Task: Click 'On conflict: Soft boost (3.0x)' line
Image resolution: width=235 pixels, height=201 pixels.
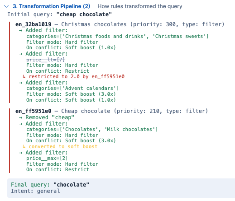Action: click(71, 140)
